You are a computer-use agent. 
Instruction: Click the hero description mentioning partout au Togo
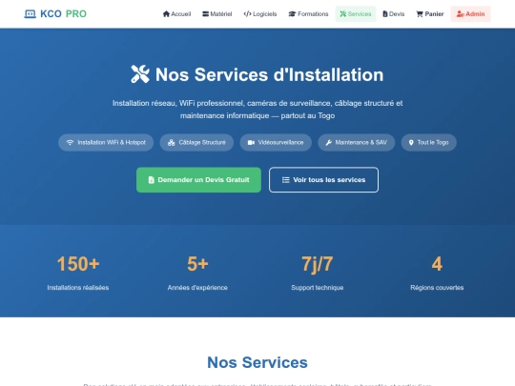(257, 110)
